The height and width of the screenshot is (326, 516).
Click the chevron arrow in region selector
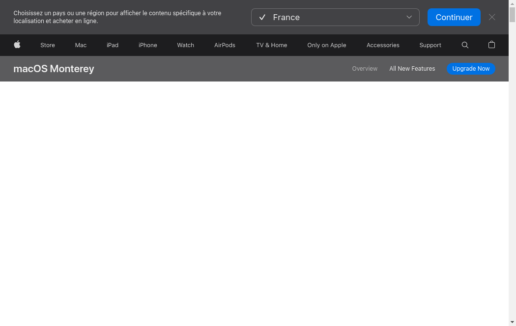[x=409, y=17]
